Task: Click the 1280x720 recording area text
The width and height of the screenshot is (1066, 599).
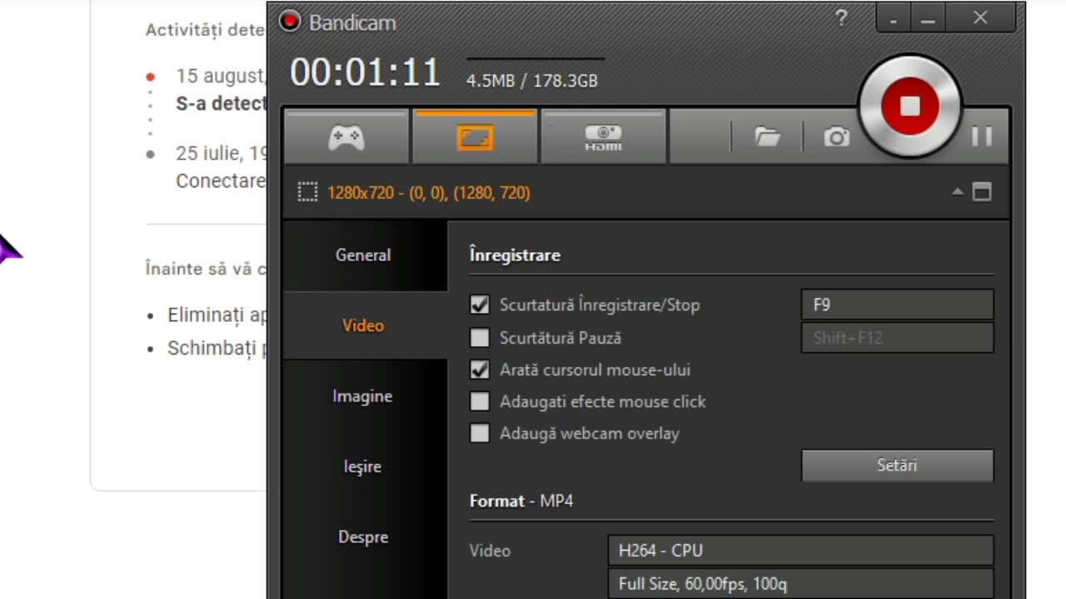Action: pyautogui.click(x=429, y=193)
